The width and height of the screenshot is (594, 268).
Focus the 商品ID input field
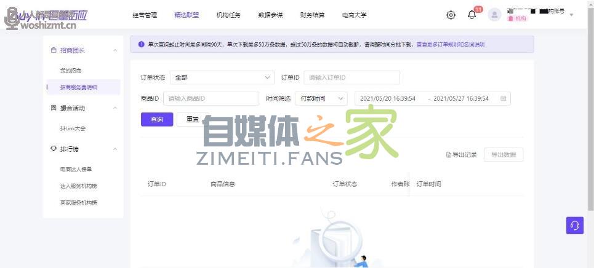211,98
